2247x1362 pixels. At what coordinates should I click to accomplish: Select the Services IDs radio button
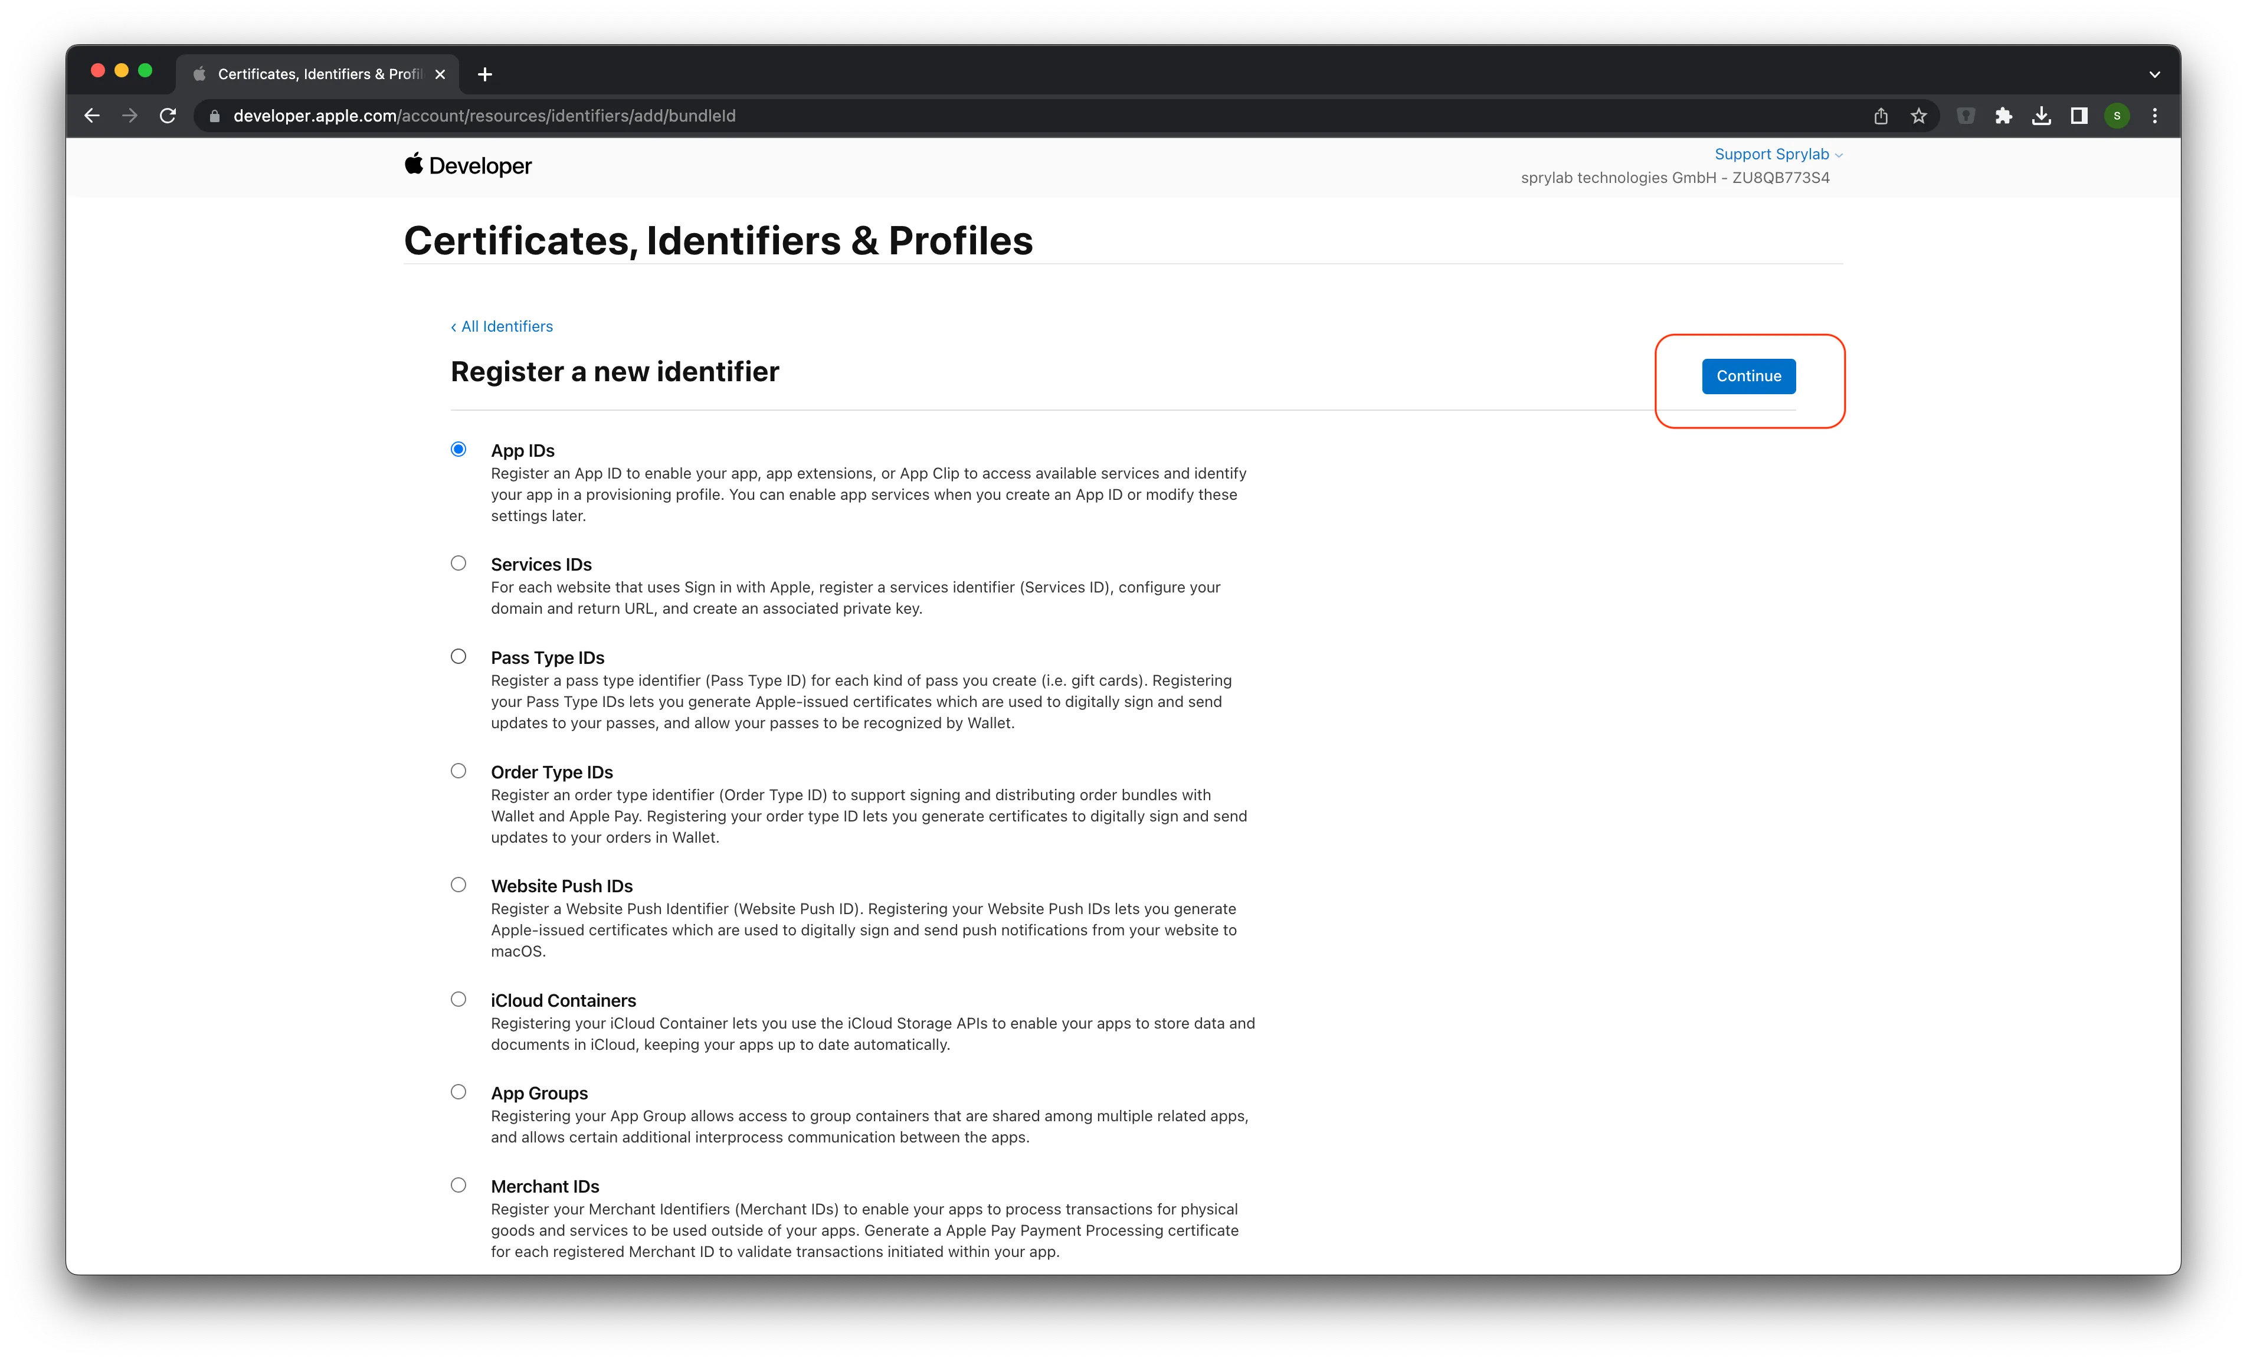point(458,563)
